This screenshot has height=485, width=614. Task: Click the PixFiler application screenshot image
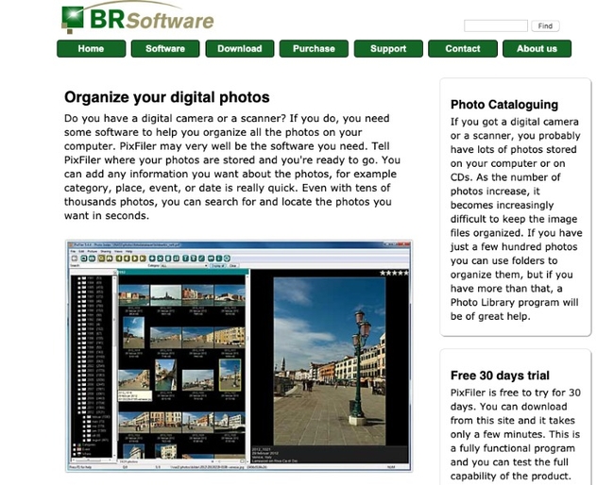click(x=239, y=356)
